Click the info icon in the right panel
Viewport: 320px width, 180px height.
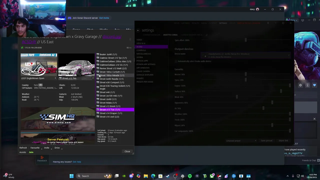pos(307,85)
